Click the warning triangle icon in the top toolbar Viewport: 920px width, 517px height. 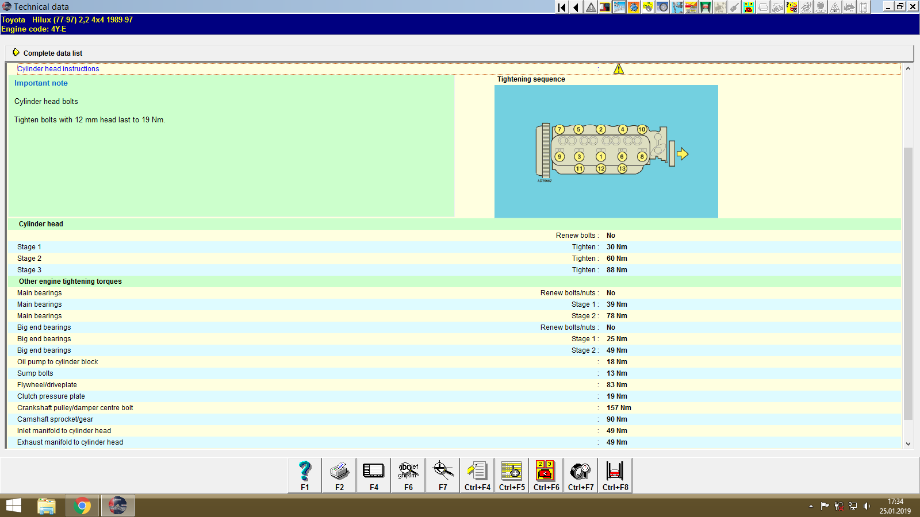coord(591,7)
